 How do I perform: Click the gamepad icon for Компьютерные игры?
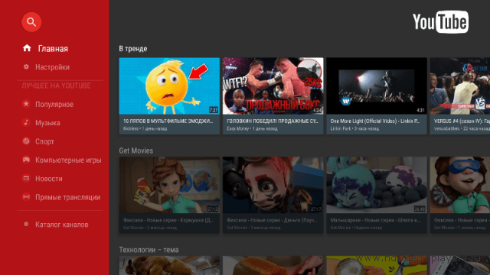26,160
